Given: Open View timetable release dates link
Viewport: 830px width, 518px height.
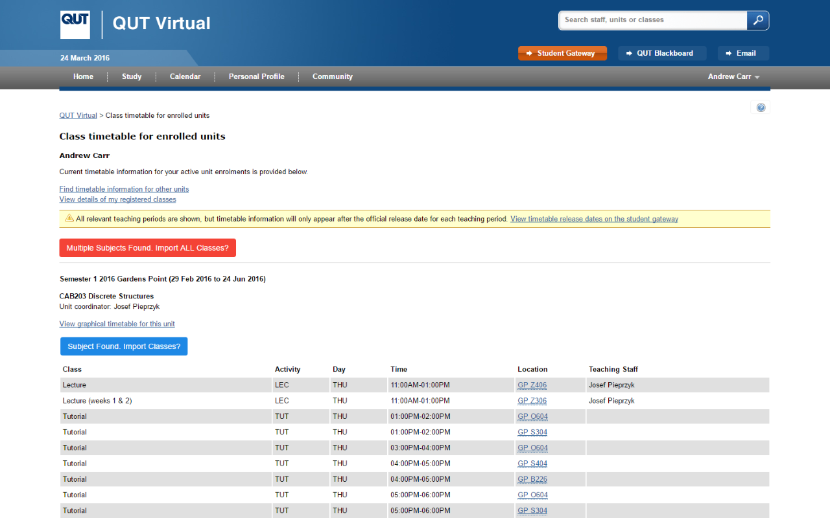Looking at the screenshot, I should click(594, 219).
